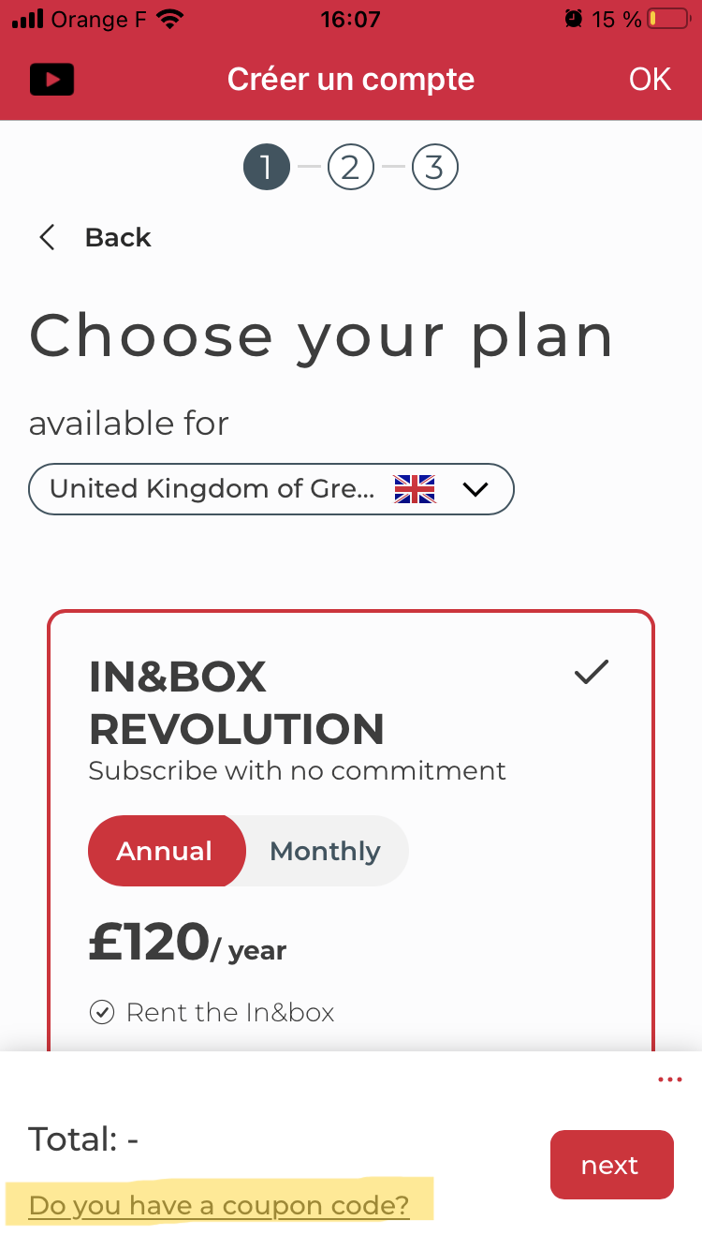The width and height of the screenshot is (702, 1250).
Task: Switch billing to Monthly
Action: pos(325,851)
